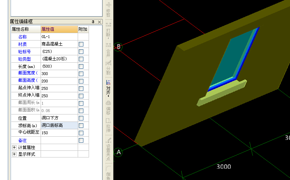Select the 设置夹点 tool

(108, 149)
